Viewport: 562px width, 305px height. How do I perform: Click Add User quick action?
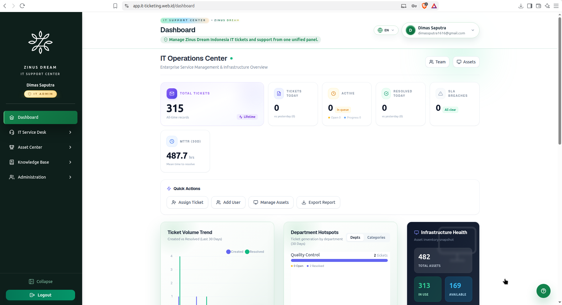coord(228,202)
